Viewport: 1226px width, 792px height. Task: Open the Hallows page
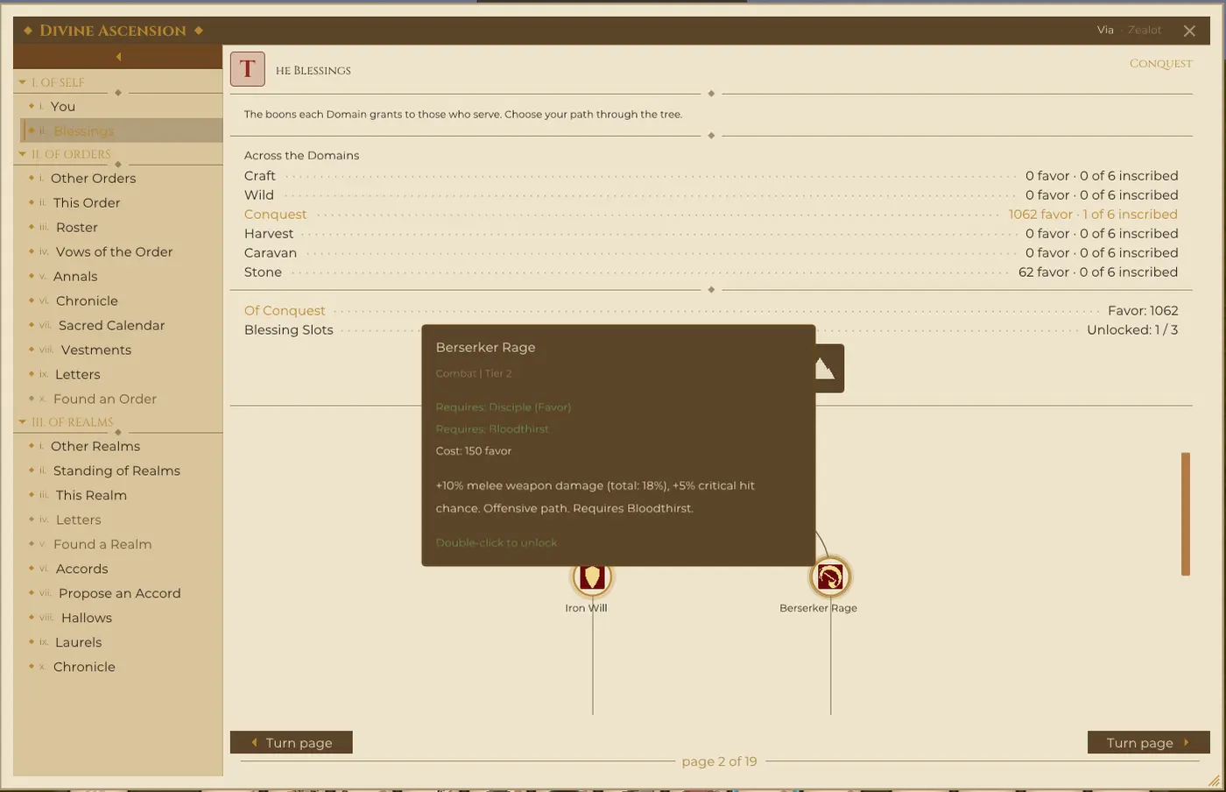point(121,618)
